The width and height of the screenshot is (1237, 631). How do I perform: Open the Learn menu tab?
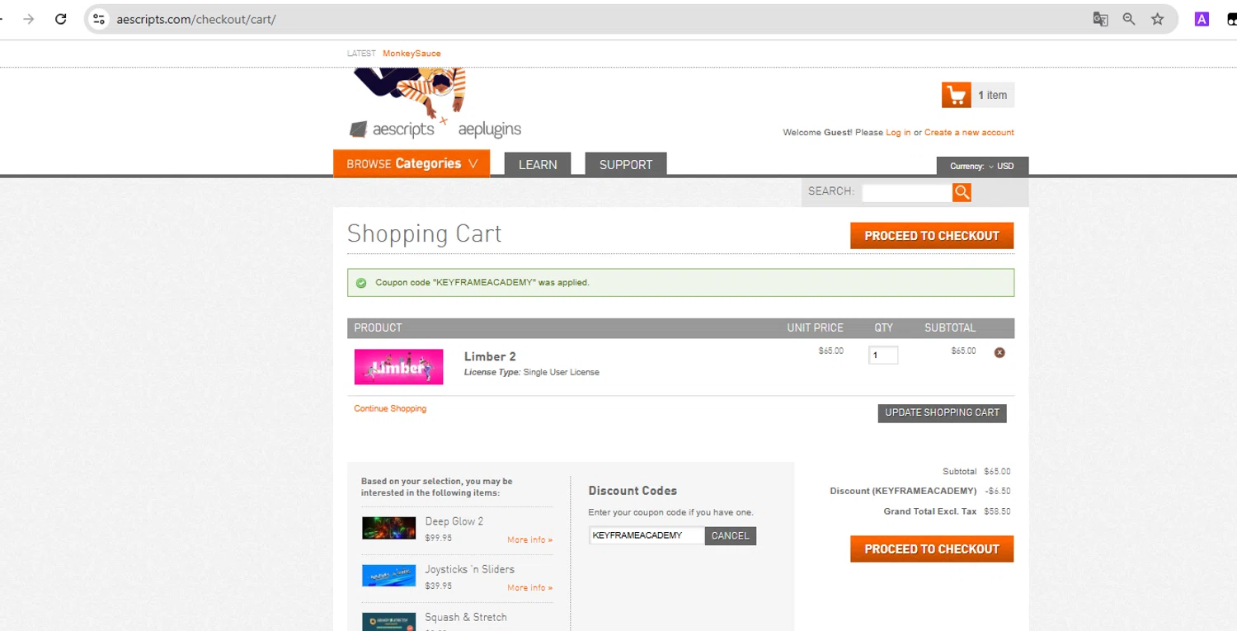pyautogui.click(x=538, y=164)
